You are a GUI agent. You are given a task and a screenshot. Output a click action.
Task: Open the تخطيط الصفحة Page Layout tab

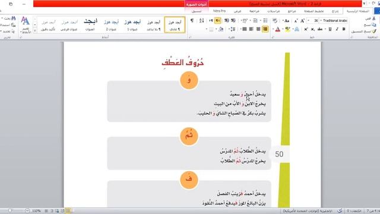click(314, 11)
